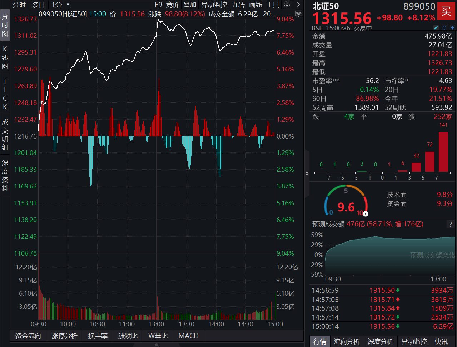Click the red 买 buy button
This screenshot has height=347, width=457.
[x=446, y=11]
